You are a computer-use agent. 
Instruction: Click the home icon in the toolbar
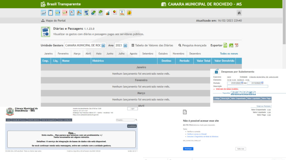point(239,13)
